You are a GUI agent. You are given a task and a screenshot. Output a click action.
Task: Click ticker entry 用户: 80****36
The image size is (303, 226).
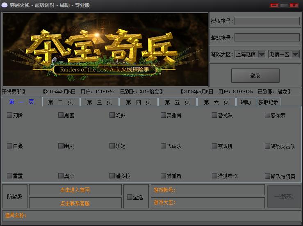pos(235,91)
